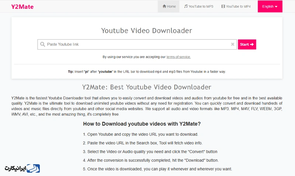The width and height of the screenshot is (295, 176).
Task: Click the arrow icon on the Start button
Action: click(x=252, y=44)
